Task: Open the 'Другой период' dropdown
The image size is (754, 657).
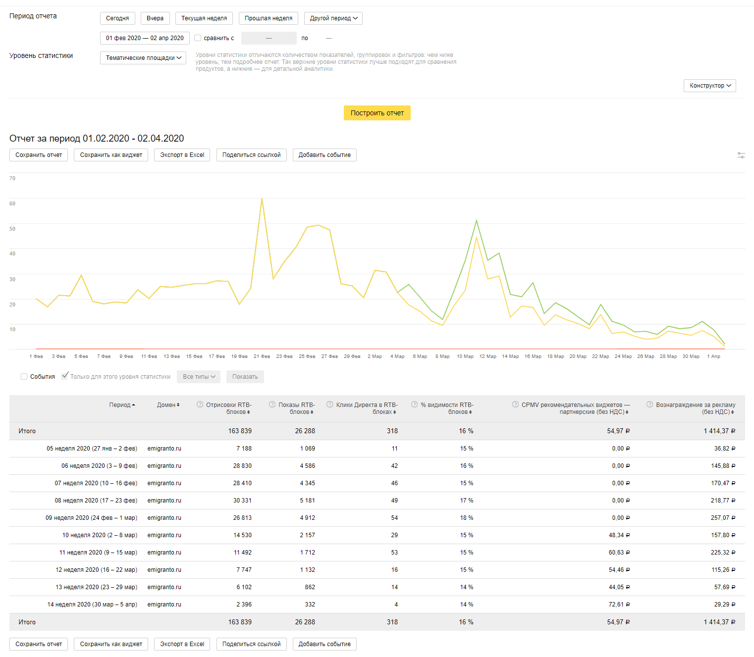Action: (333, 18)
